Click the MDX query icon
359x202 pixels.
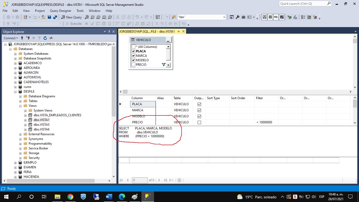93,17
